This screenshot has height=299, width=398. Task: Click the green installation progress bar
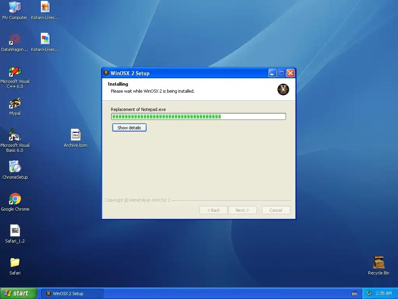pyautogui.click(x=199, y=116)
